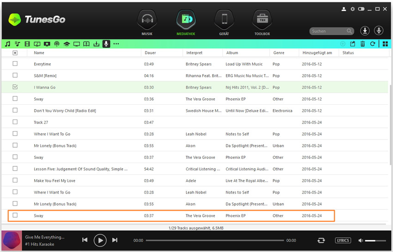Switch to the GERÄT tab
This screenshot has width=393, height=252.
click(224, 23)
